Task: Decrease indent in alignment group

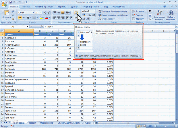Action: tap(67, 18)
